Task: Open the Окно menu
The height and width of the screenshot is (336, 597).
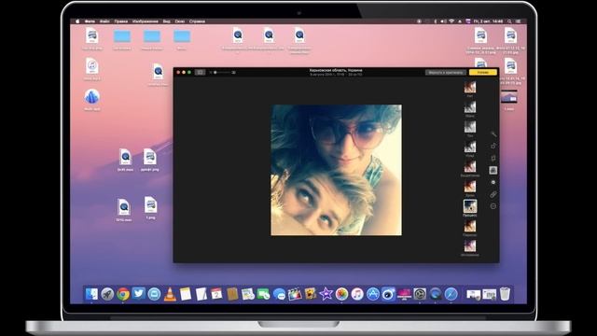Action: click(180, 21)
